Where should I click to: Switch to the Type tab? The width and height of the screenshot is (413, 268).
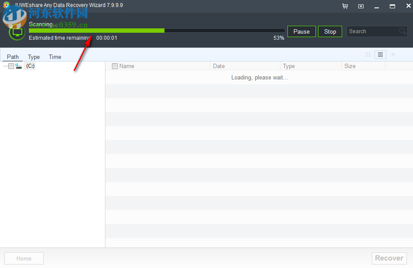click(x=34, y=57)
